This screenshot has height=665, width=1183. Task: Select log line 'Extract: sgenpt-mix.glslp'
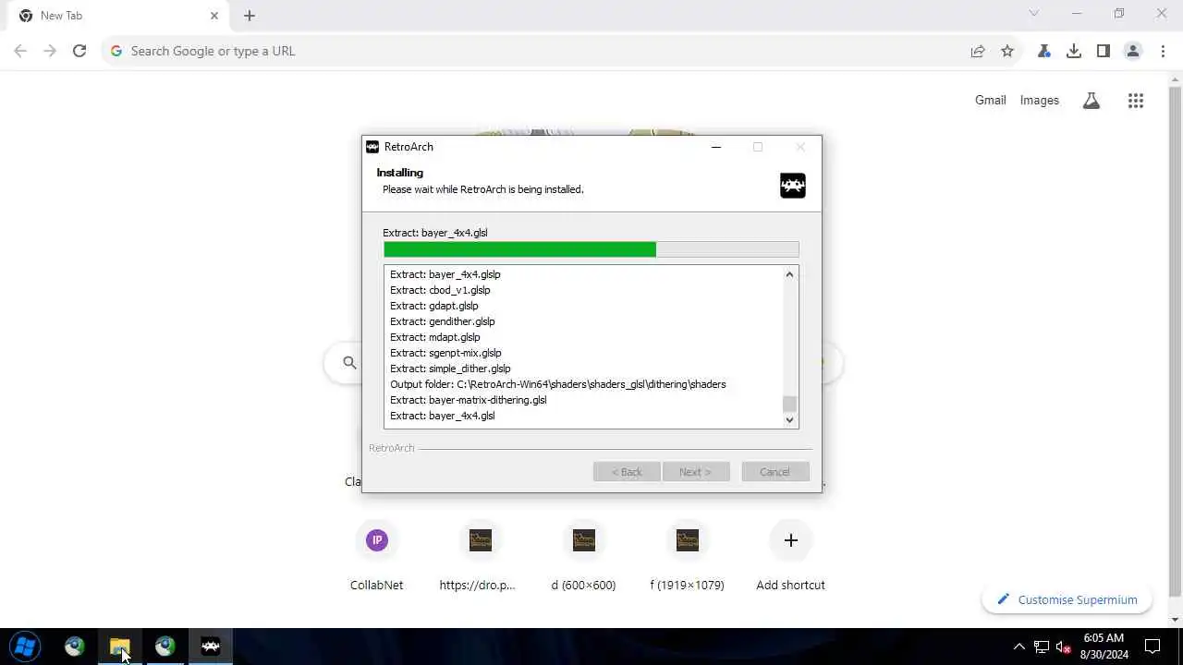(445, 353)
